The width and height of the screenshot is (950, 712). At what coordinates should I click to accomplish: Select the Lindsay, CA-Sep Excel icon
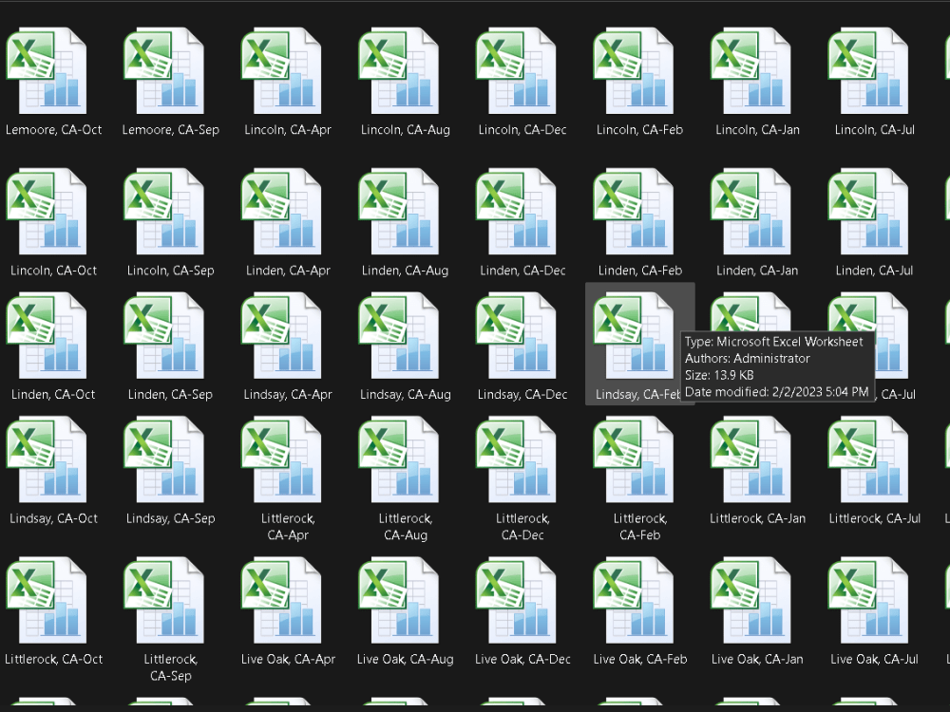pos(164,460)
